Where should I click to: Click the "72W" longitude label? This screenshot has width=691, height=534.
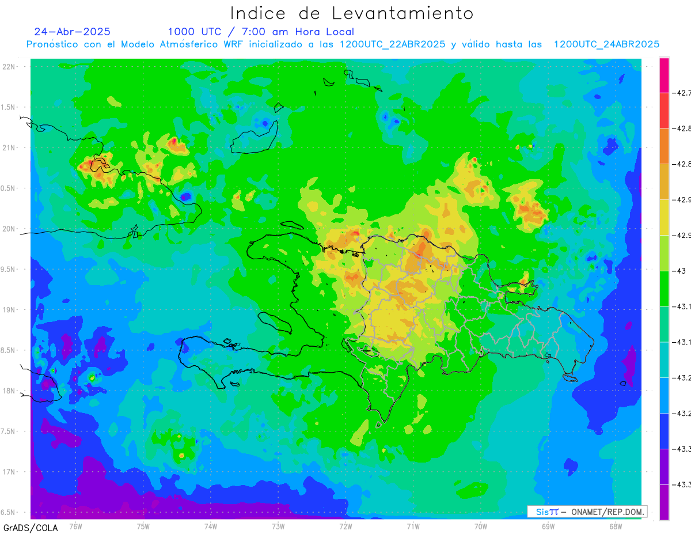coord(345,526)
